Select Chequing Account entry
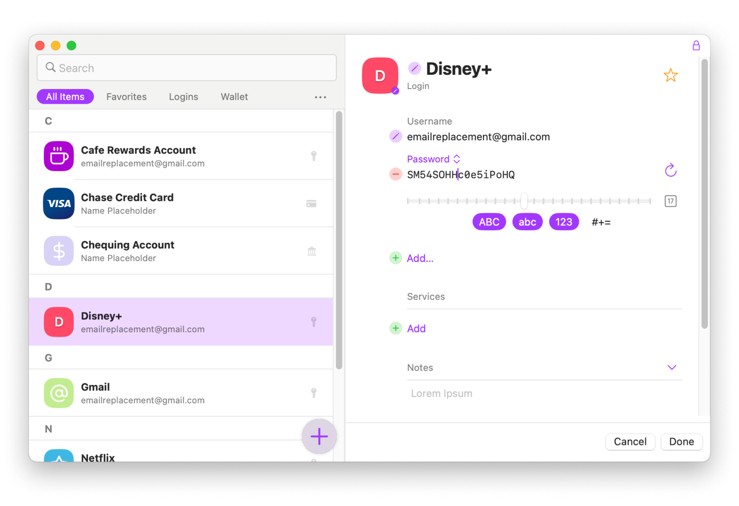Viewport: 739px width, 506px height. point(181,251)
